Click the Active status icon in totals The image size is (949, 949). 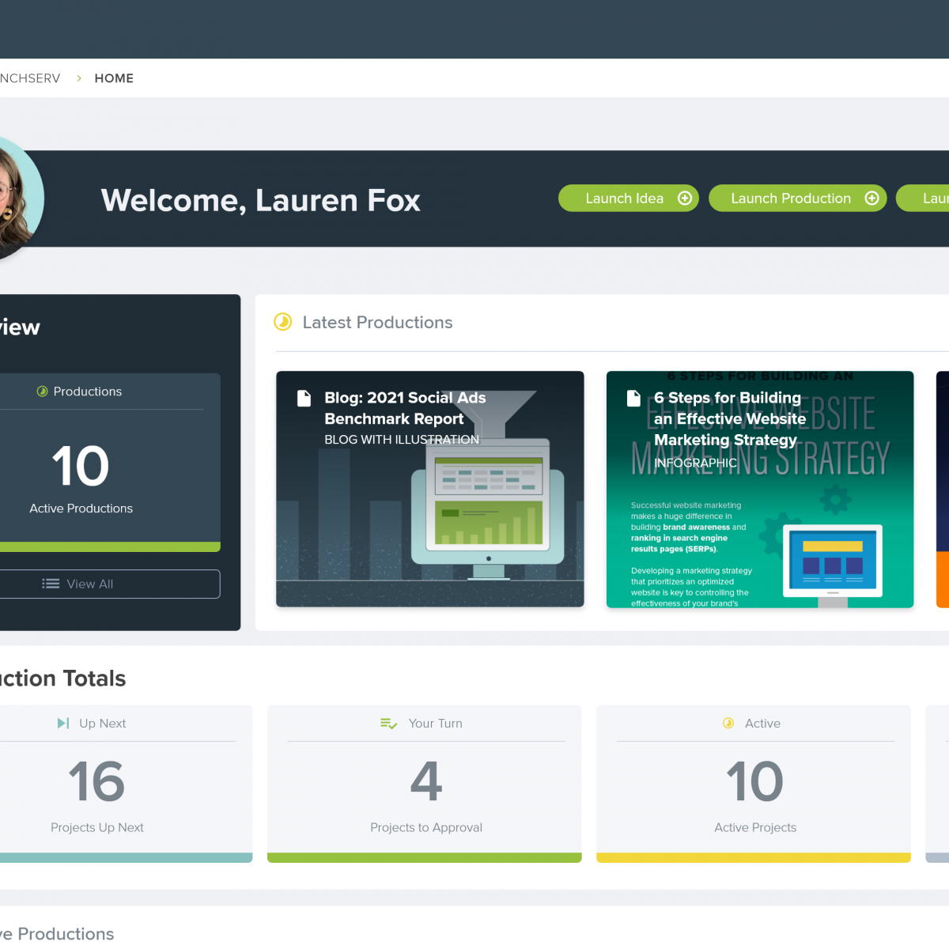[x=728, y=724]
